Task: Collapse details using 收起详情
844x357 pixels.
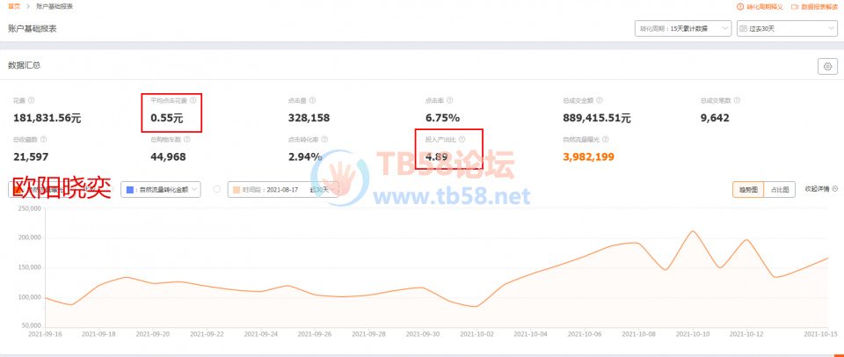Action: pos(818,189)
